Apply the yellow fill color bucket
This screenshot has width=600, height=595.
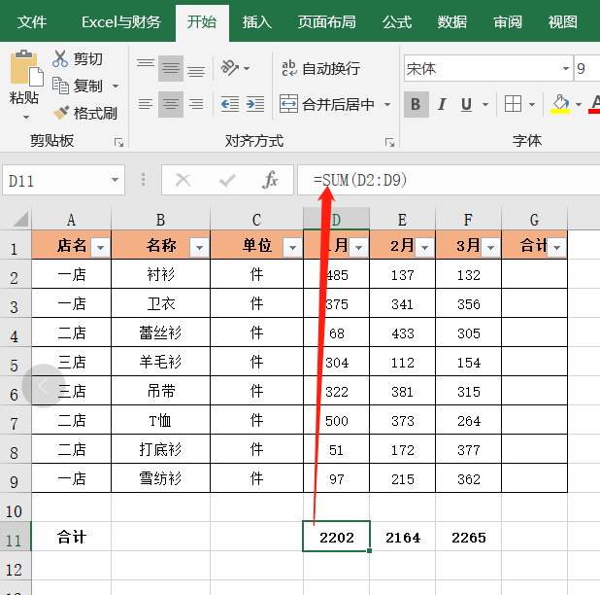tap(560, 104)
